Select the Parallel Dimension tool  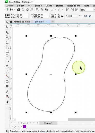click(7, 71)
